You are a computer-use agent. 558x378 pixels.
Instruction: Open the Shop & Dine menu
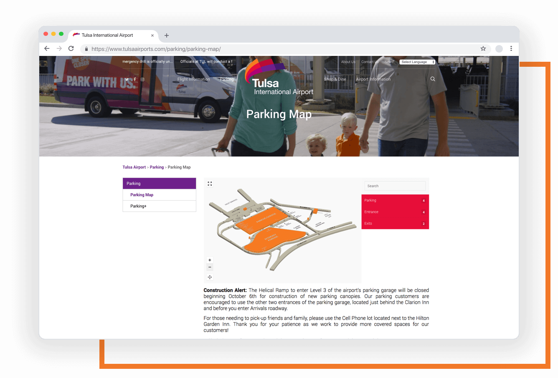[x=335, y=79]
